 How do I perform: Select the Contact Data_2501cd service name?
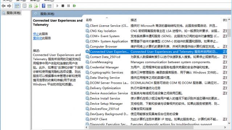click(x=105, y=57)
